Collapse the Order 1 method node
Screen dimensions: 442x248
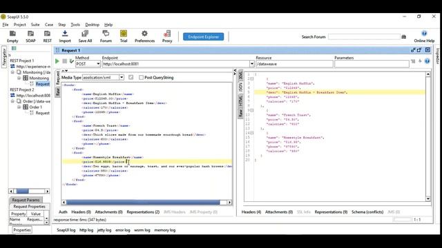(x=19, y=107)
